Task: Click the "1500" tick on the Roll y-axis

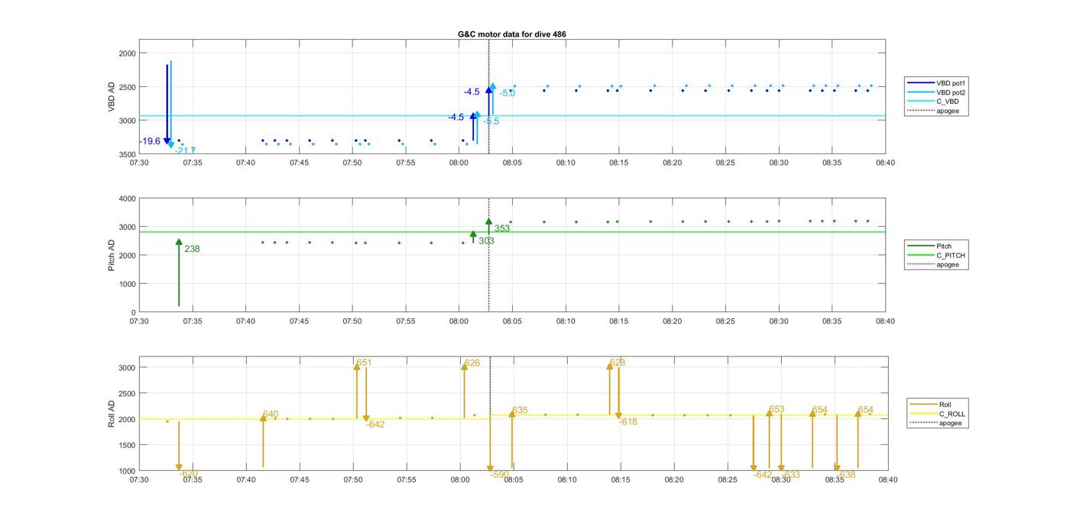Action: coord(128,445)
